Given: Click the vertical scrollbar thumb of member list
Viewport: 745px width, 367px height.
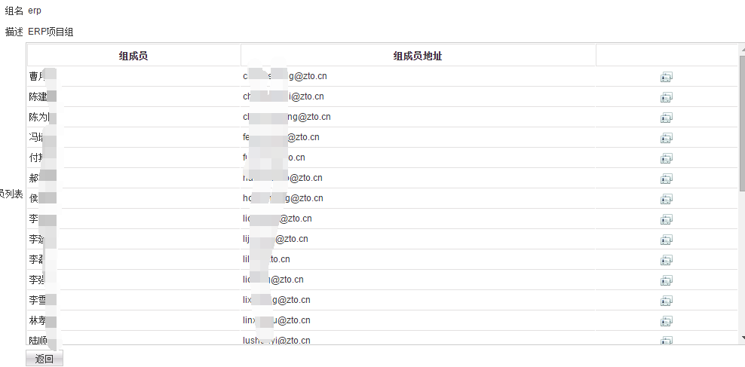Looking at the screenshot, I should [x=742, y=124].
